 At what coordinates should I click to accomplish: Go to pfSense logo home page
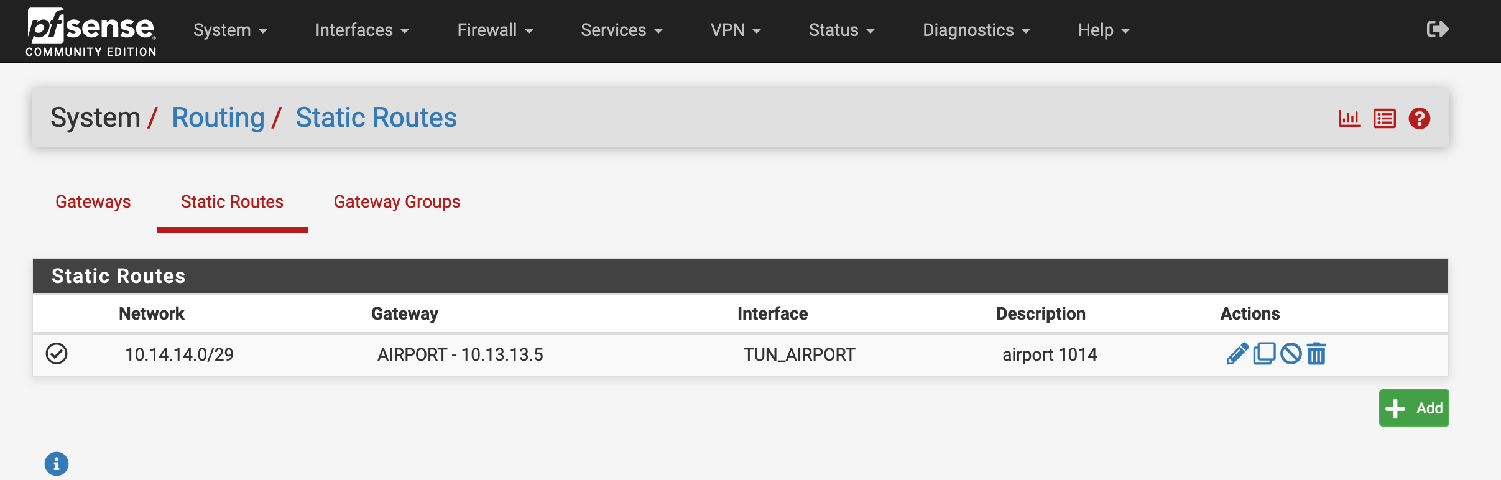(x=91, y=32)
